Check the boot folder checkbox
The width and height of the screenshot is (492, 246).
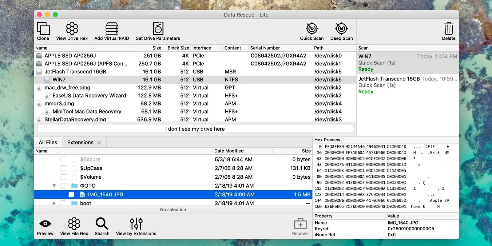[x=63, y=203]
